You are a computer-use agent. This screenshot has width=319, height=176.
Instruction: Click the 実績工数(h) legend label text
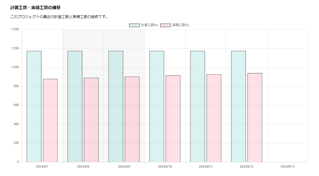181,25
